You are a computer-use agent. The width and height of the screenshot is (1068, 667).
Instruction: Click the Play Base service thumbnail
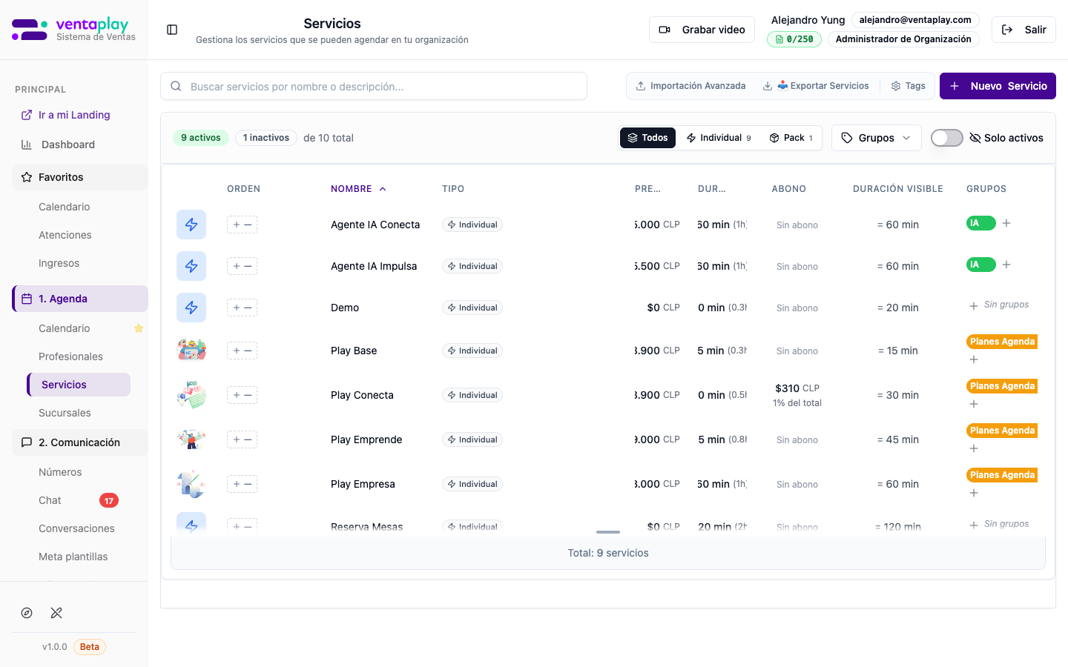(x=191, y=350)
